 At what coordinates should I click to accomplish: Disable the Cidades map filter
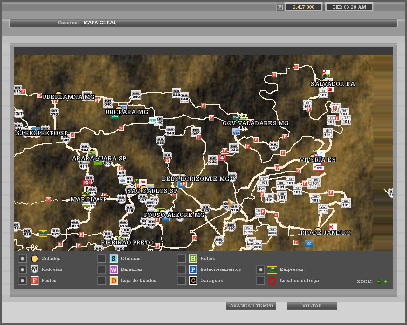point(22,259)
